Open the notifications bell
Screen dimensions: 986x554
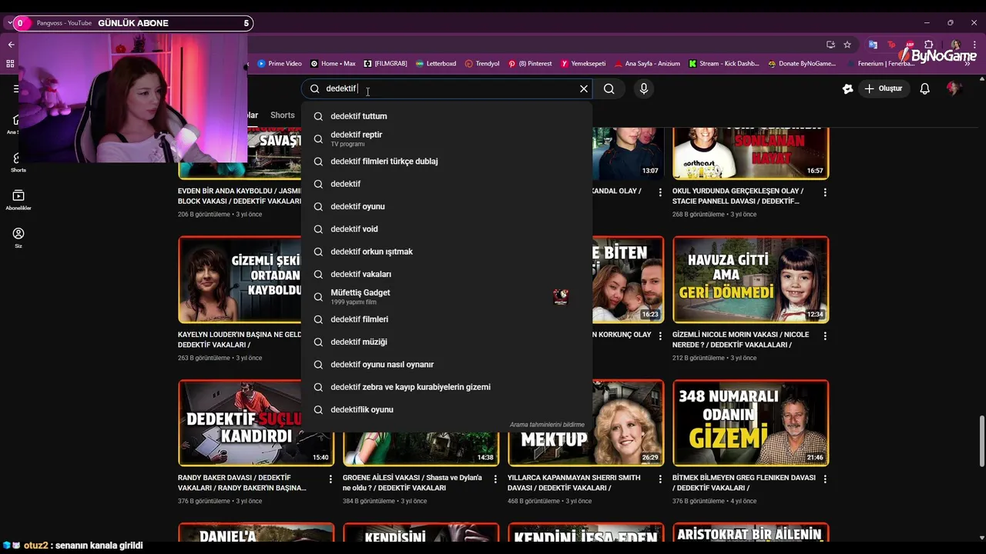pos(924,88)
